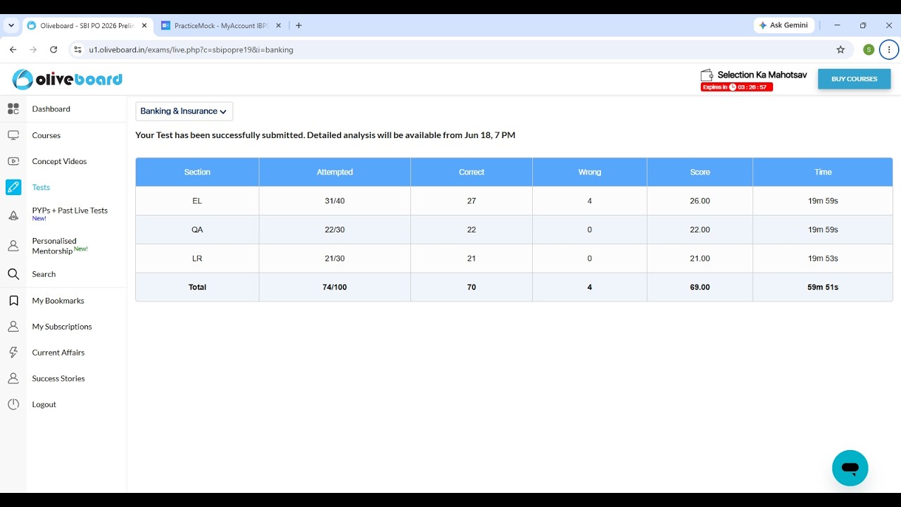The width and height of the screenshot is (901, 507).
Task: Open Courses in sidebar
Action: pyautogui.click(x=46, y=135)
